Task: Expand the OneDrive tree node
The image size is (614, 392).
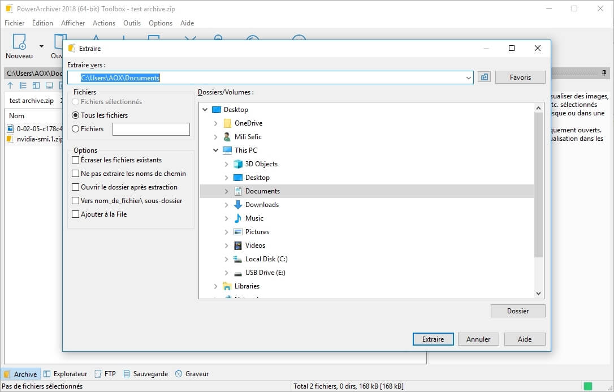Action: click(216, 123)
